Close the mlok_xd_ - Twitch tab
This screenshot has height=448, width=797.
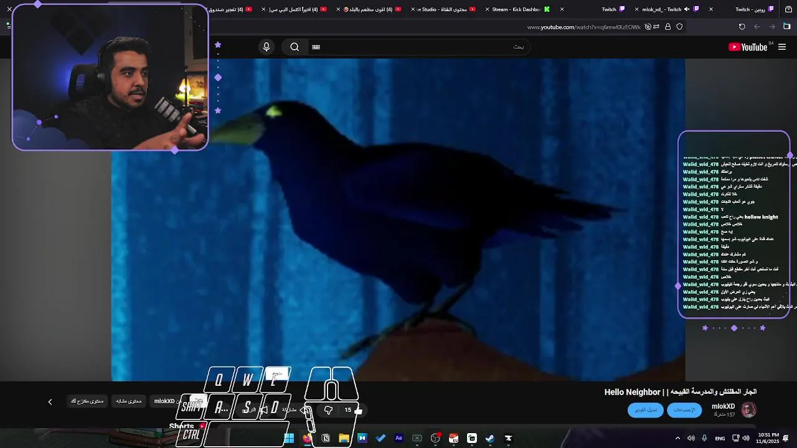[636, 9]
